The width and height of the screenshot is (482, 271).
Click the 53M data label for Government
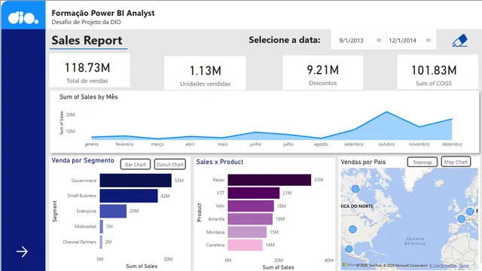point(179,181)
